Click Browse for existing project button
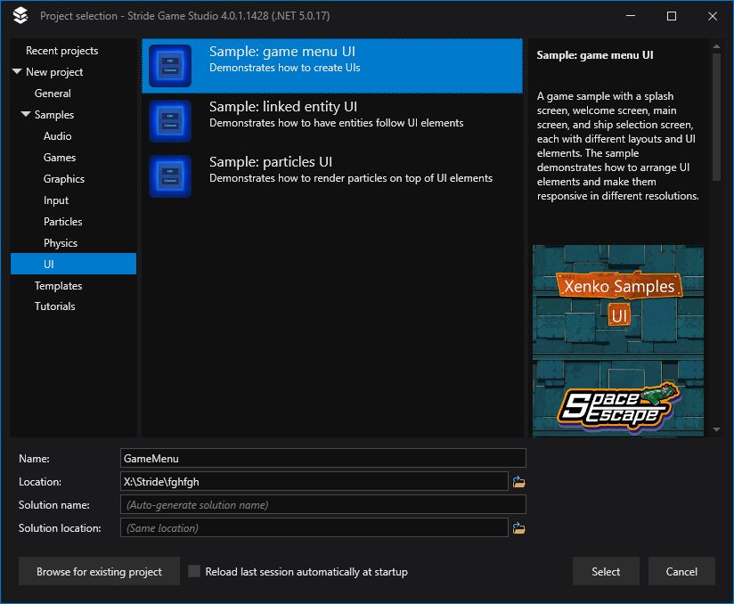The height and width of the screenshot is (604, 734). pyautogui.click(x=99, y=571)
